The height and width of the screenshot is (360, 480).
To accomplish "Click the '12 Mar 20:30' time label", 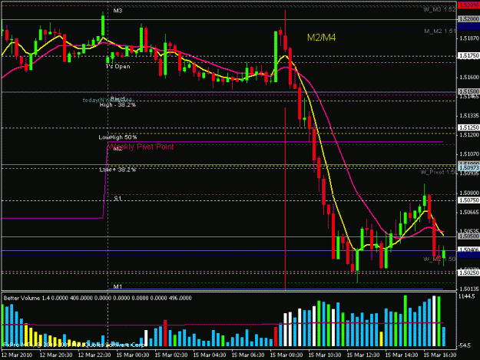I will (56, 355).
